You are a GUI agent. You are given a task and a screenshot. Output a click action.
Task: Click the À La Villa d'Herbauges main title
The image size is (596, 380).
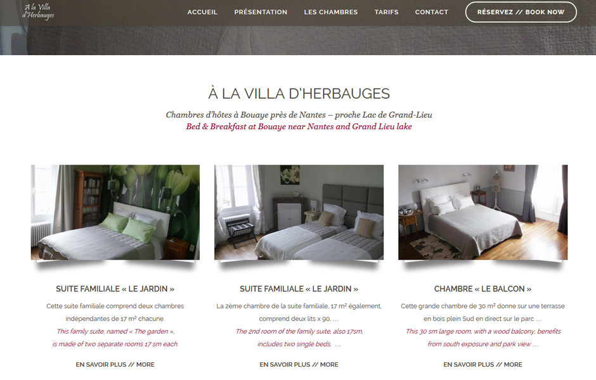pyautogui.click(x=299, y=93)
